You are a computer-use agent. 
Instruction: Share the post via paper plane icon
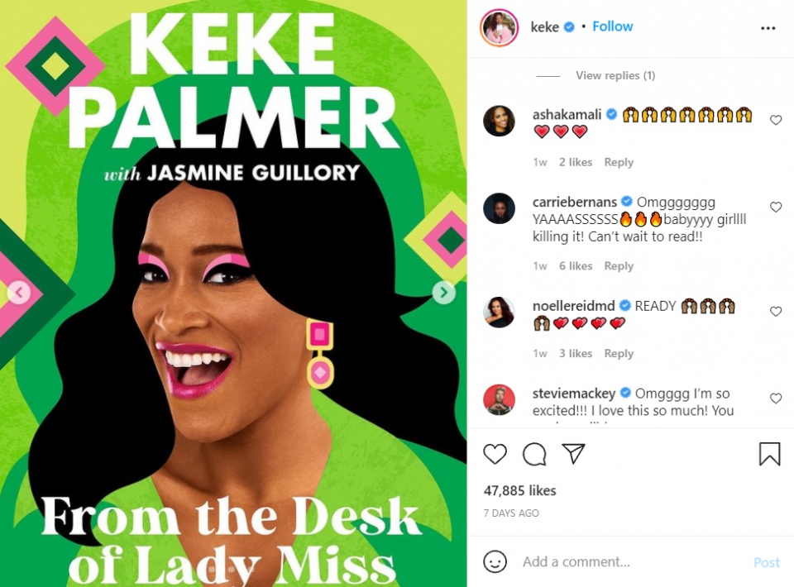[574, 453]
